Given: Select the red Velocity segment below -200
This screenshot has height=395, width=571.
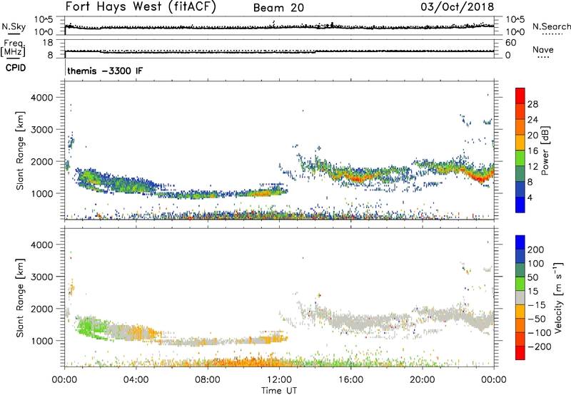Looking at the screenshot, I should click(520, 353).
